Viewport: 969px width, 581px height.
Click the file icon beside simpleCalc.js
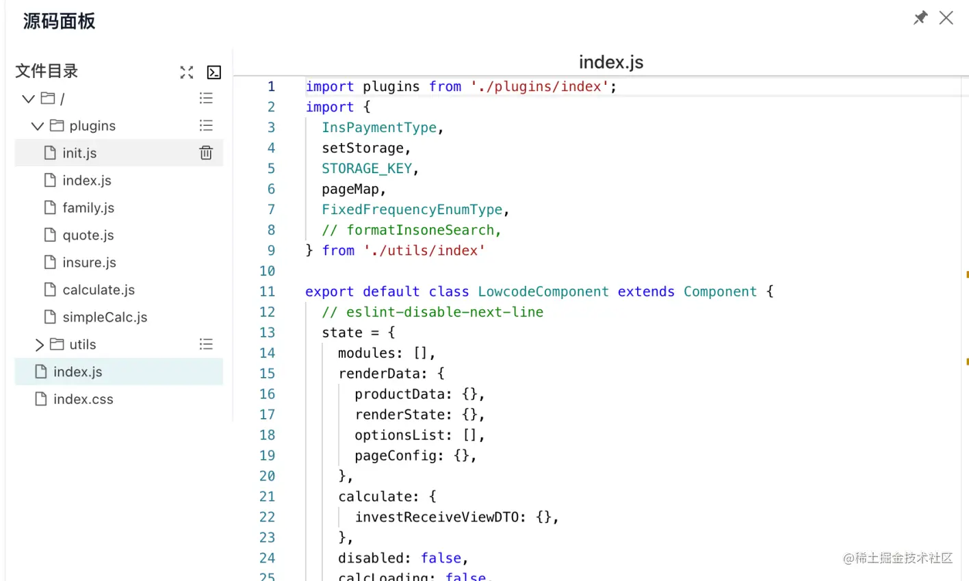(50, 317)
